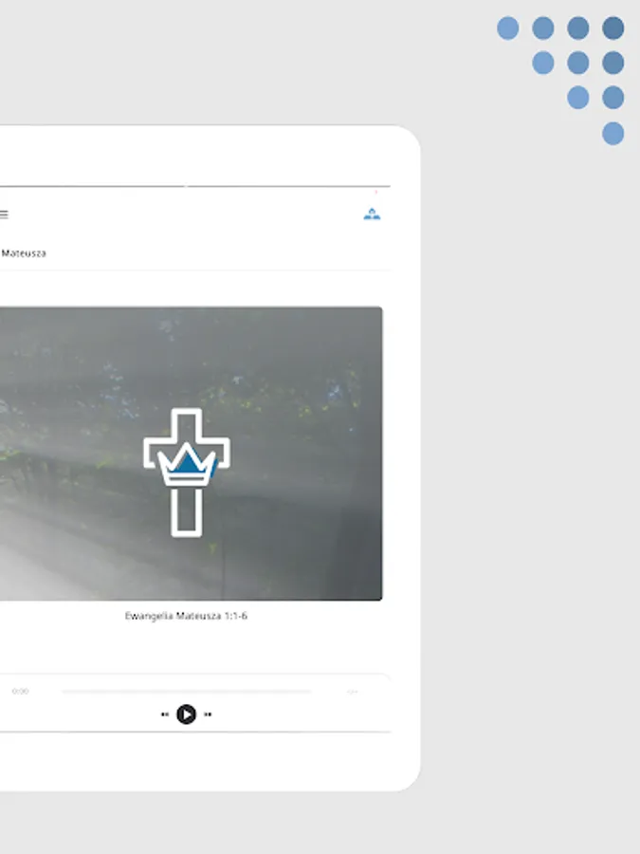Skip to the previous track
The width and height of the screenshot is (640, 854).
[x=165, y=715]
